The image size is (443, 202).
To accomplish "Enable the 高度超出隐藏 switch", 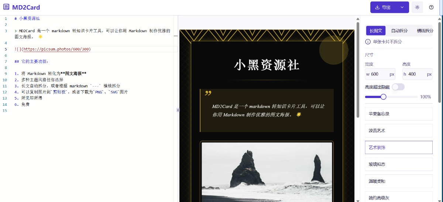I will (x=398, y=87).
